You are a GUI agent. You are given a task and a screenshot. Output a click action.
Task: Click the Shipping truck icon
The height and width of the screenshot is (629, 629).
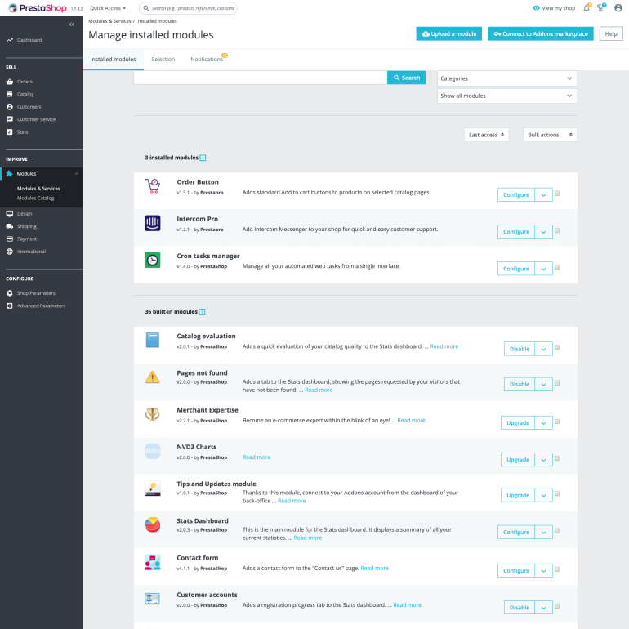coord(10,226)
